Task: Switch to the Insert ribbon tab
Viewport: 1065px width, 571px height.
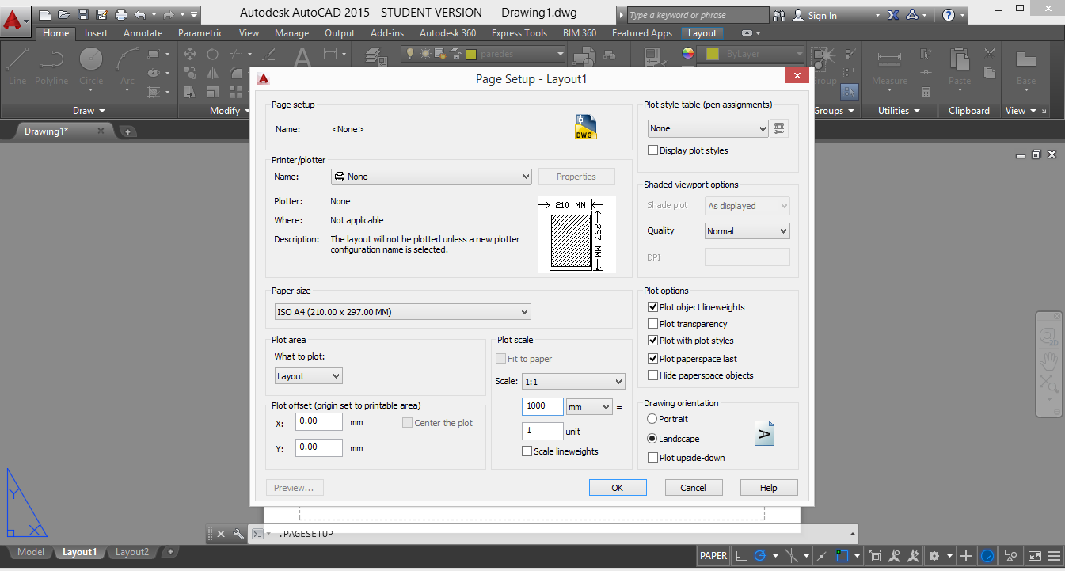Action: pyautogui.click(x=96, y=33)
